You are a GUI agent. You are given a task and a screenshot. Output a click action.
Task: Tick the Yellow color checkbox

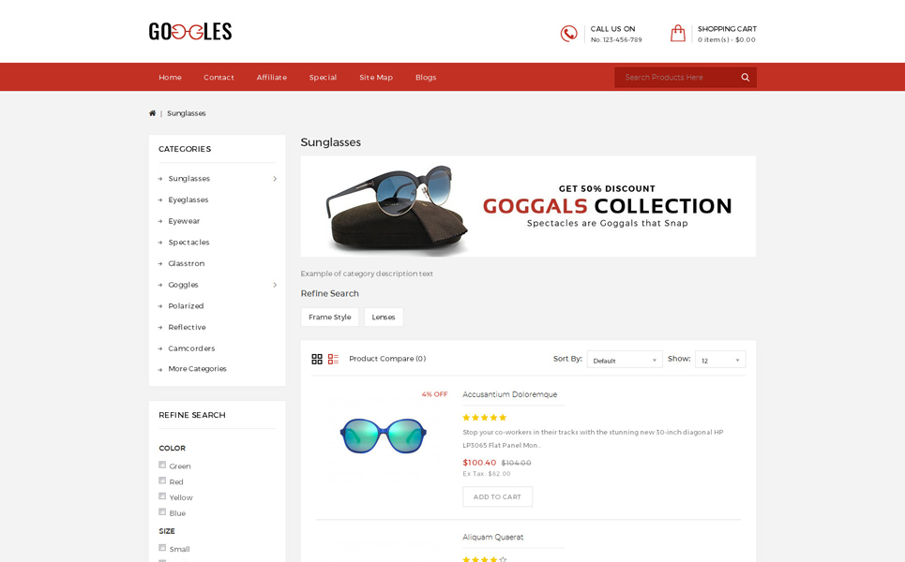tap(162, 495)
